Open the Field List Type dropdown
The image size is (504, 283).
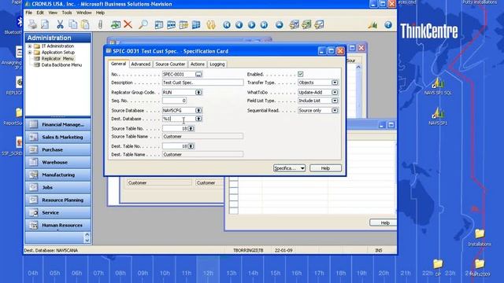[x=335, y=101]
